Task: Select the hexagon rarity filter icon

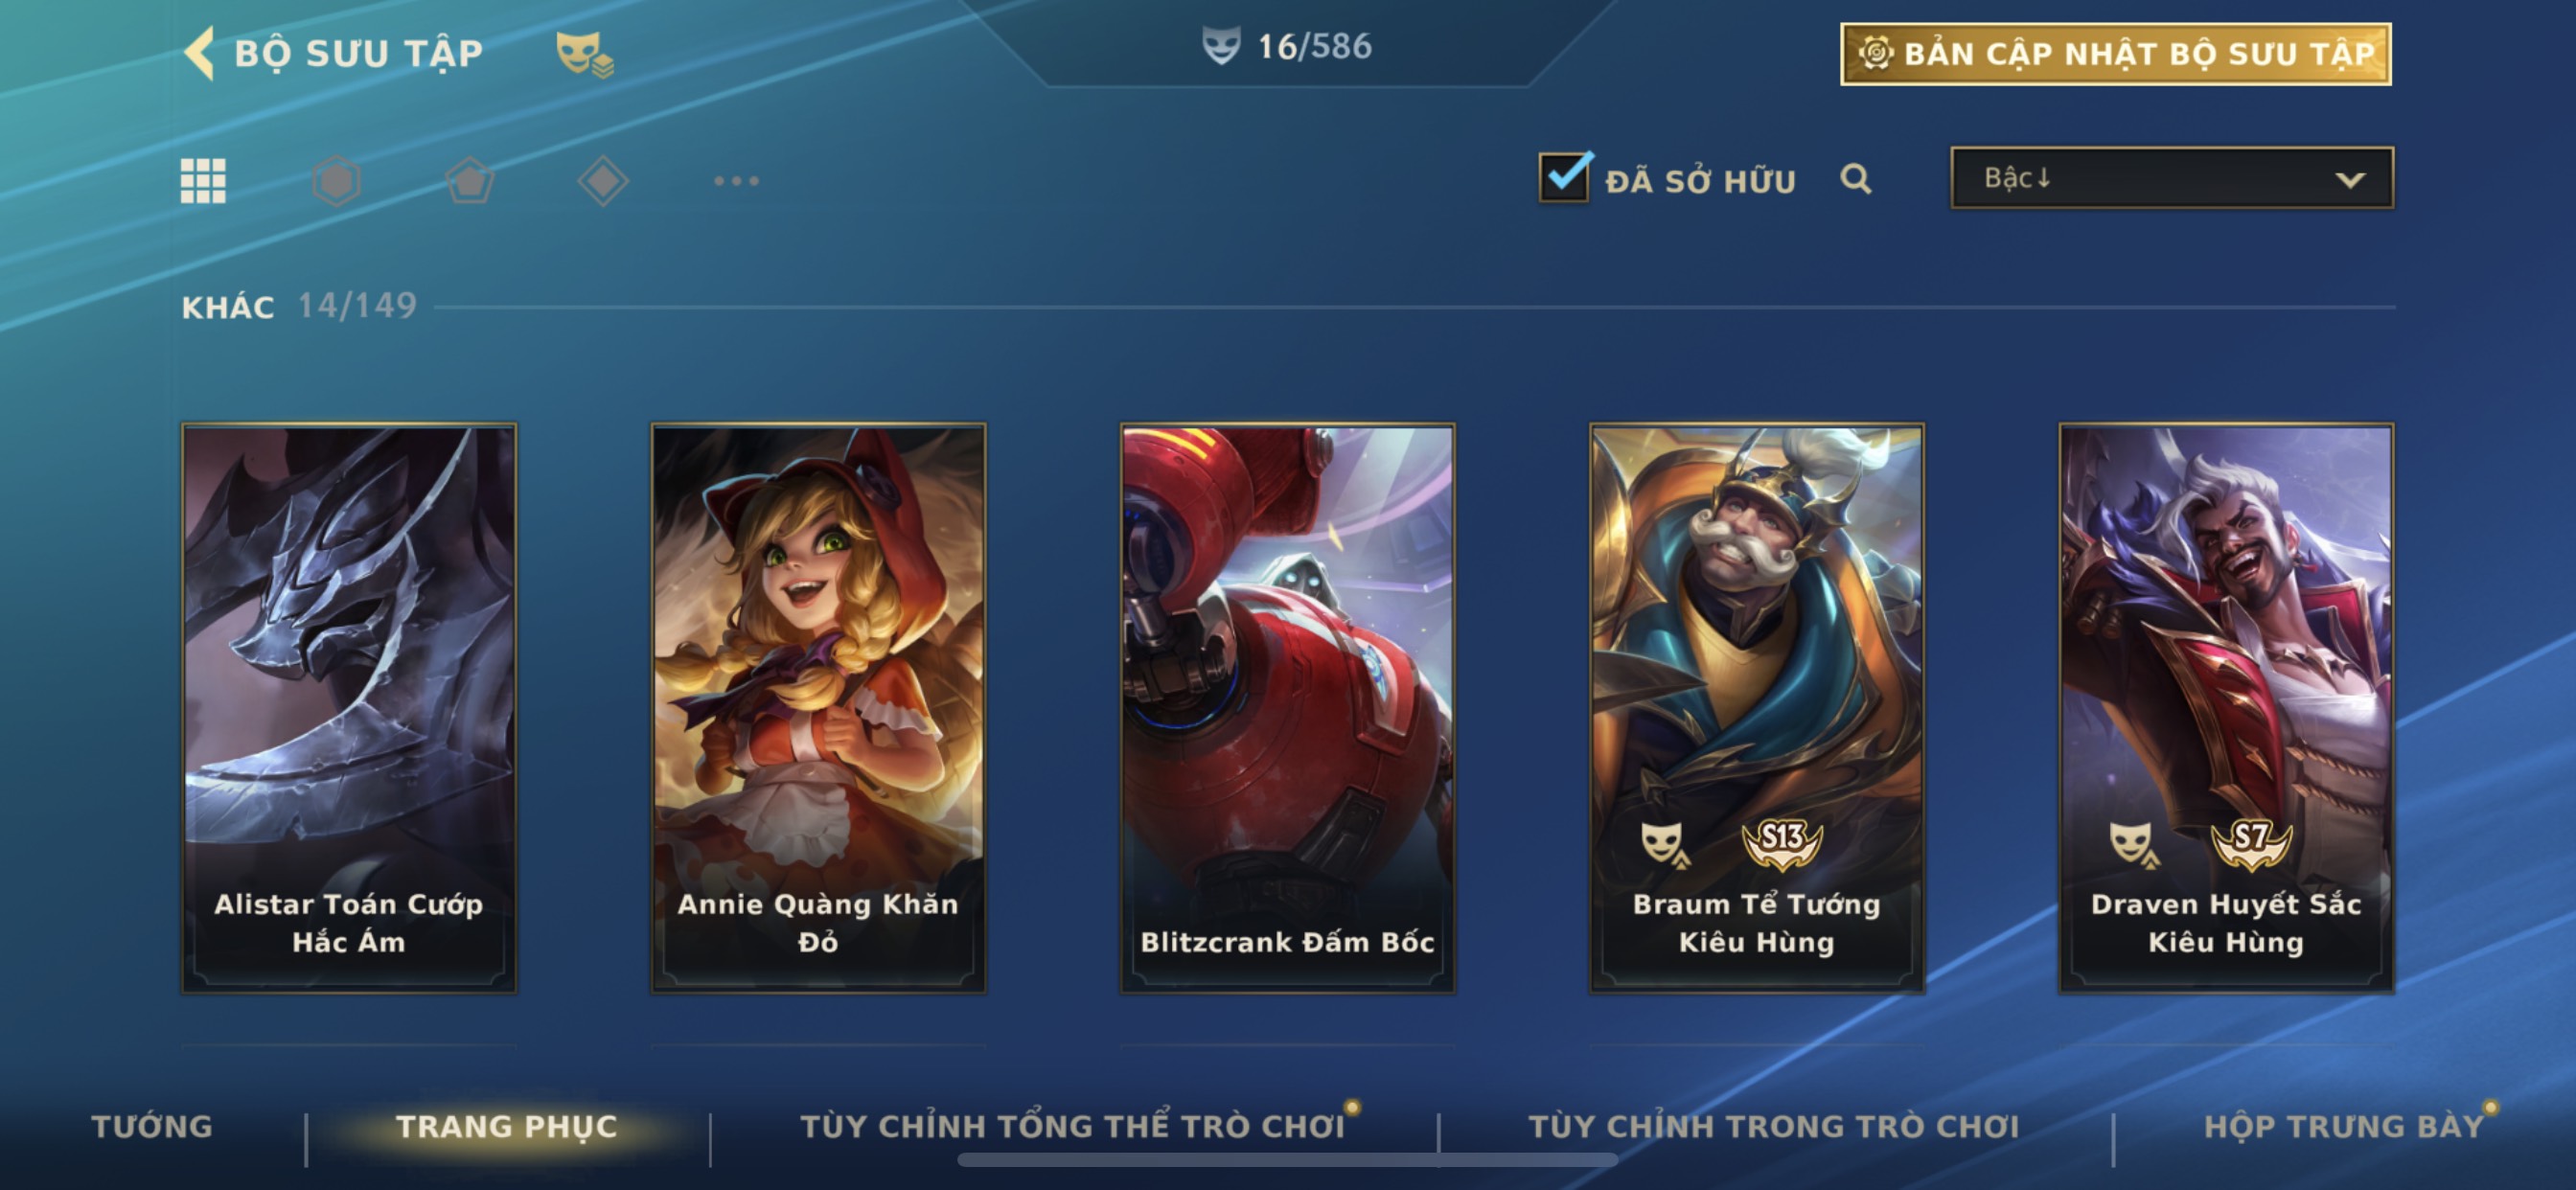Action: pos(337,181)
